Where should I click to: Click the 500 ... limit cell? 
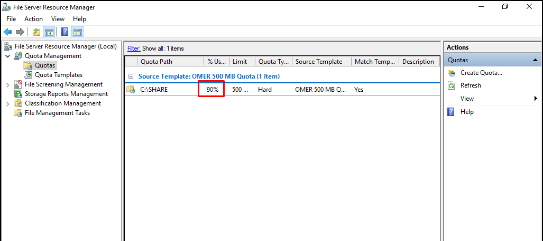(x=240, y=90)
